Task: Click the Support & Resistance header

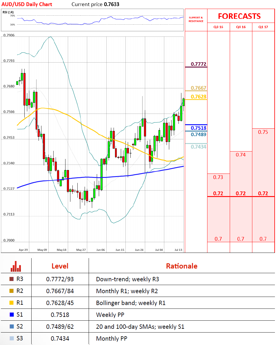Action: click(x=196, y=19)
